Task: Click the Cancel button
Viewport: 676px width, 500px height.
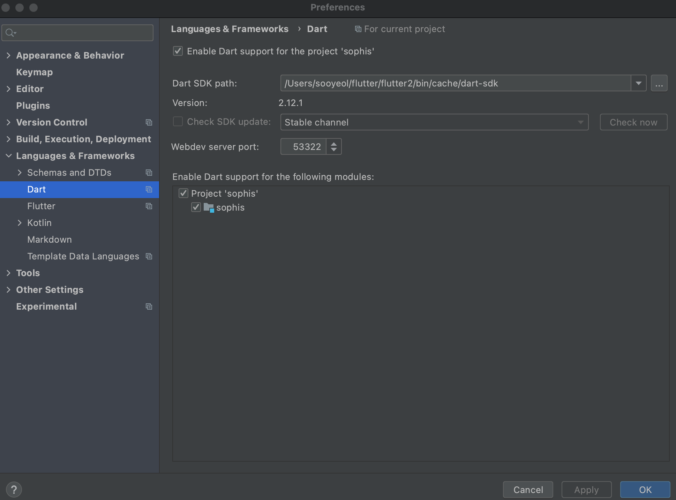Action: (528, 490)
